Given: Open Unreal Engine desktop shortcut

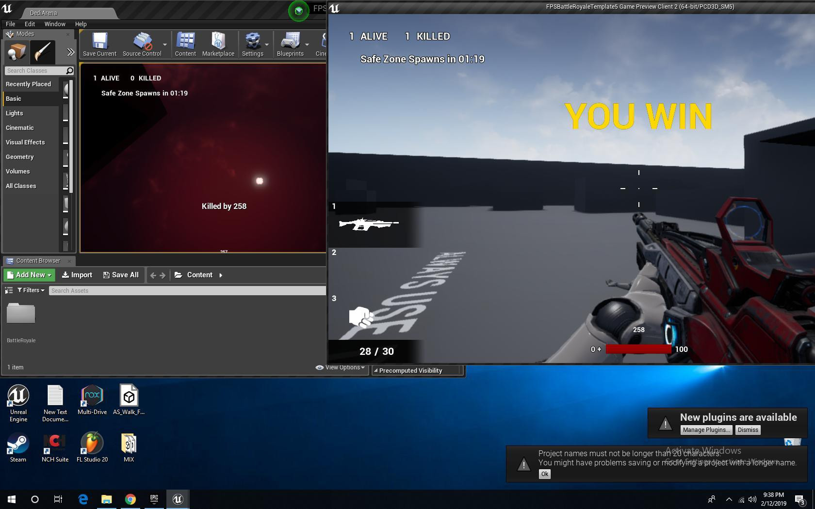Looking at the screenshot, I should (18, 403).
